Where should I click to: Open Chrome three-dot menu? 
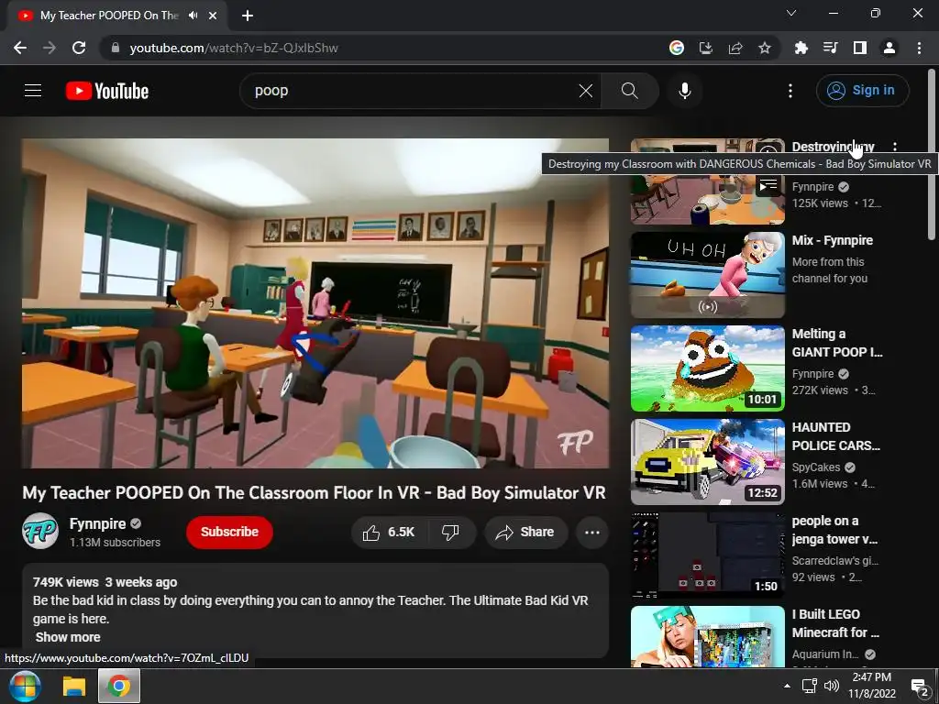coord(919,48)
